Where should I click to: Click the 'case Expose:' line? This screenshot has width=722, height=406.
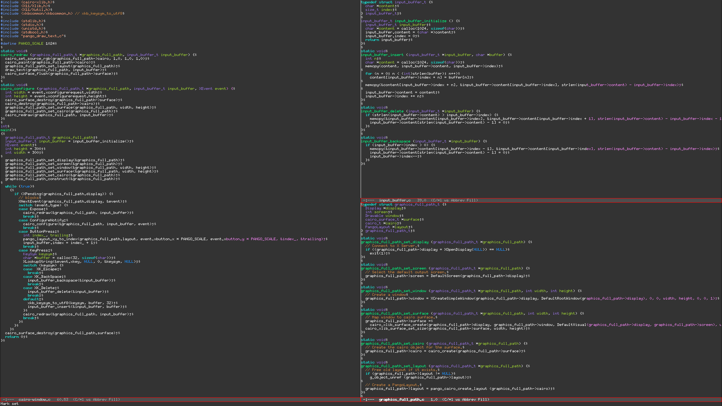[33, 209]
